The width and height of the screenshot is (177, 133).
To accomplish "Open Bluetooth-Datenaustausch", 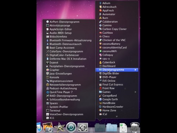I will 69,44.
